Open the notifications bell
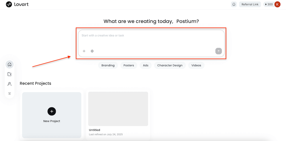286x141 pixels. click(x=234, y=4)
